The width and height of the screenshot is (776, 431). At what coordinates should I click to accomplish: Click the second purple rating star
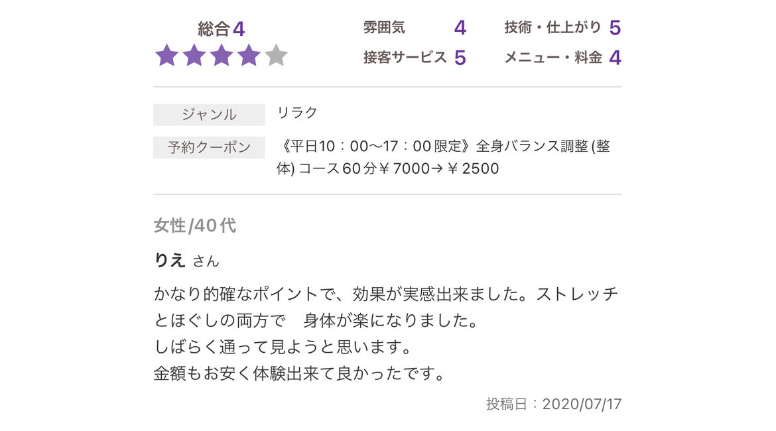(x=194, y=56)
